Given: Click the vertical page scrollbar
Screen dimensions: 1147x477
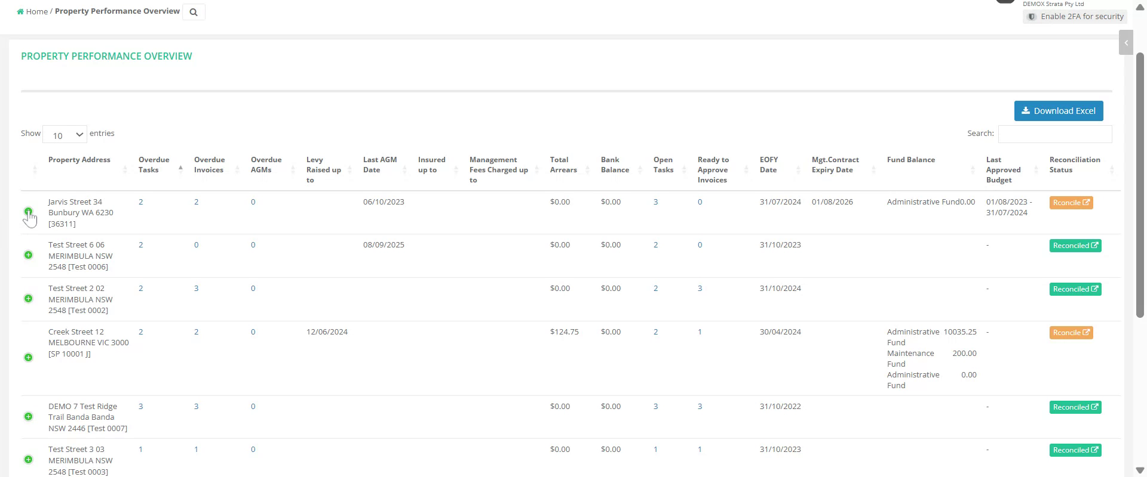Looking at the screenshot, I should (x=1140, y=185).
